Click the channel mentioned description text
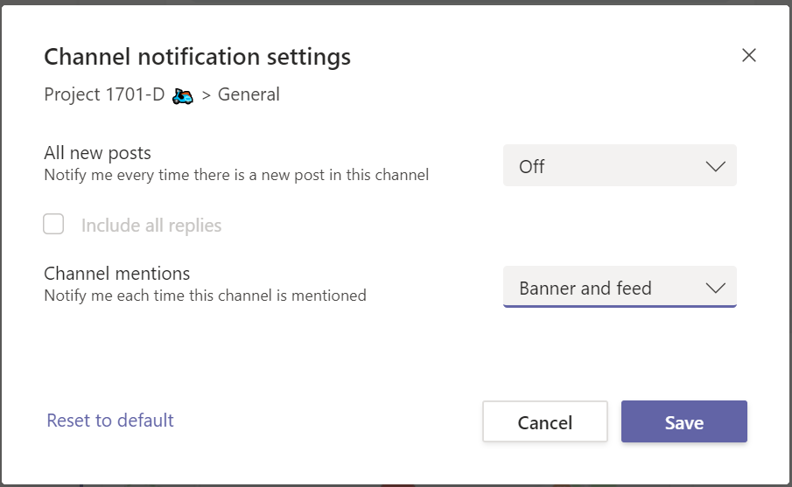The image size is (792, 487). pyautogui.click(x=205, y=296)
